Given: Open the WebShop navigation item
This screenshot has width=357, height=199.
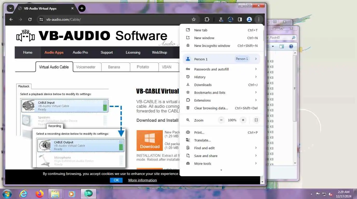Looking at the screenshot, I should [159, 52].
